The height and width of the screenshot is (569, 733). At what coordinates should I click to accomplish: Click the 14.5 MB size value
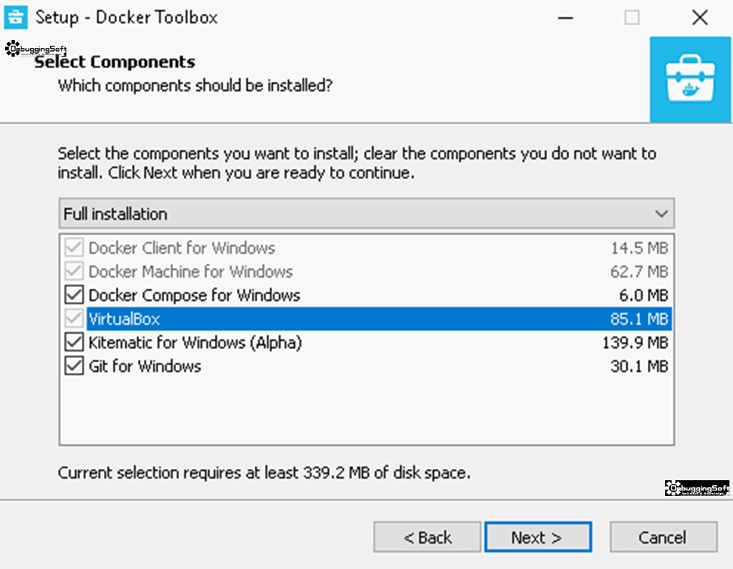tap(639, 248)
